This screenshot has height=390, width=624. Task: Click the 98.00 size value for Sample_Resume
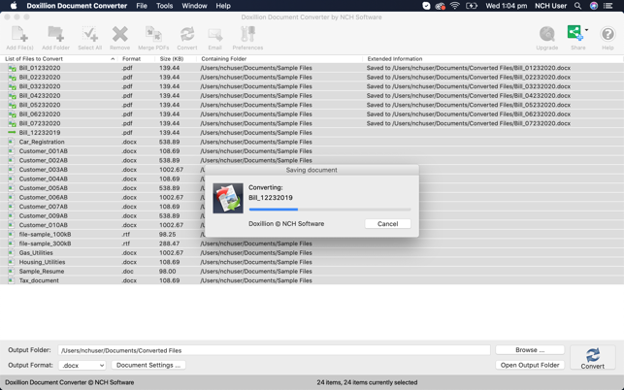point(168,272)
